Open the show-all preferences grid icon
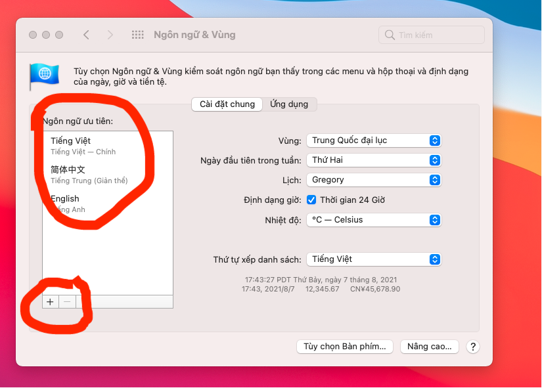The height and width of the screenshot is (388, 542). point(138,35)
